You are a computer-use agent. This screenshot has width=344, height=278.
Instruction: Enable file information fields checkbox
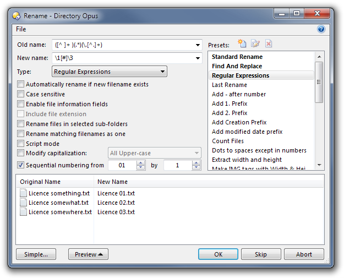click(x=20, y=104)
